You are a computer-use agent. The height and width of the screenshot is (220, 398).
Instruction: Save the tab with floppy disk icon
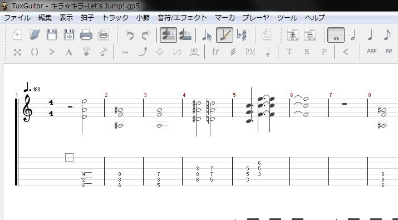pos(52,35)
